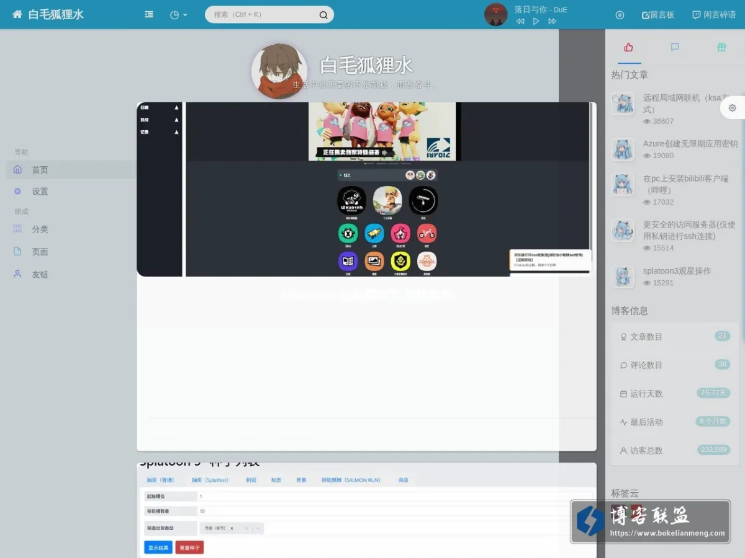745x558 pixels.
Task: Open article splatoon3观星操作
Action: pos(677,271)
